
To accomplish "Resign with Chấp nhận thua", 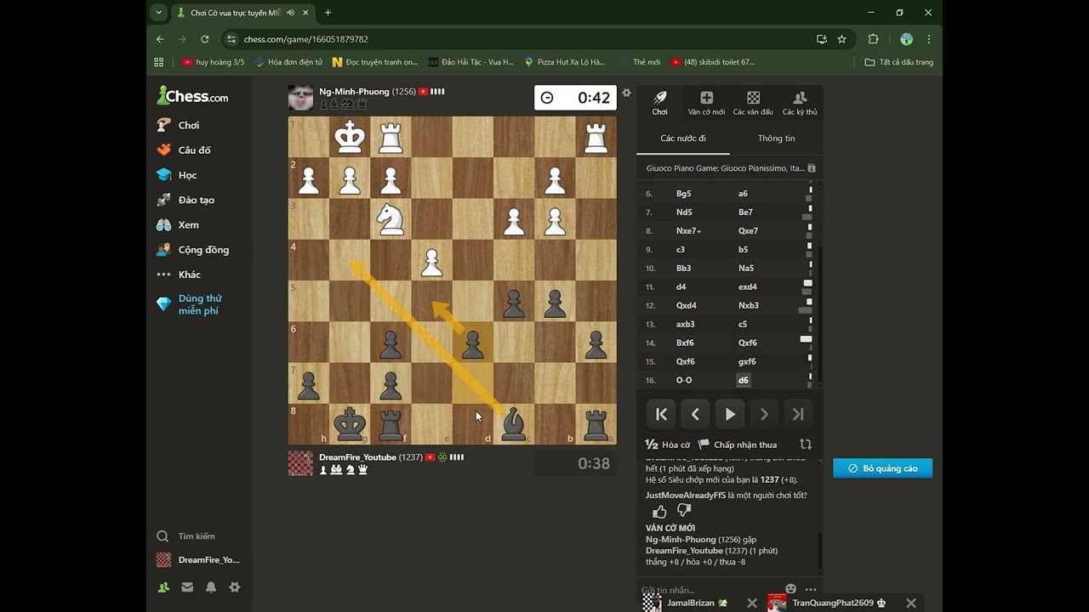I will (738, 445).
